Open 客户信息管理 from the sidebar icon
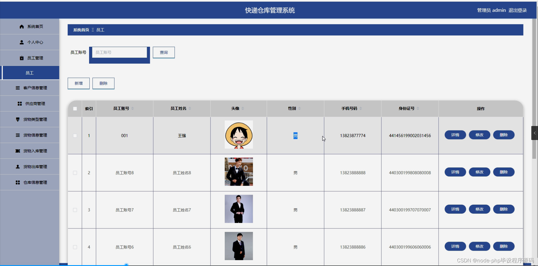Screen dimensions: 538x266 (x=17, y=88)
